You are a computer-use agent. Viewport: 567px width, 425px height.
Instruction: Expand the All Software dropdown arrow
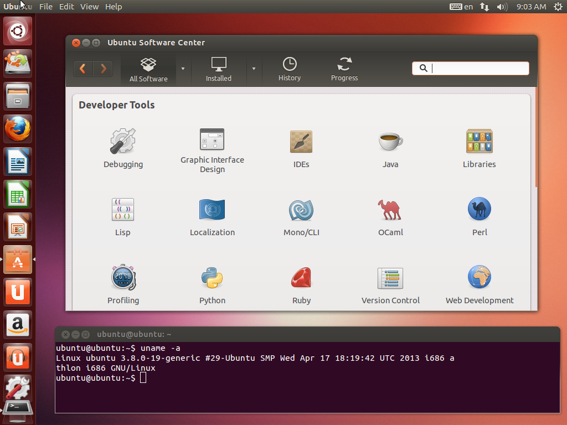pyautogui.click(x=183, y=69)
